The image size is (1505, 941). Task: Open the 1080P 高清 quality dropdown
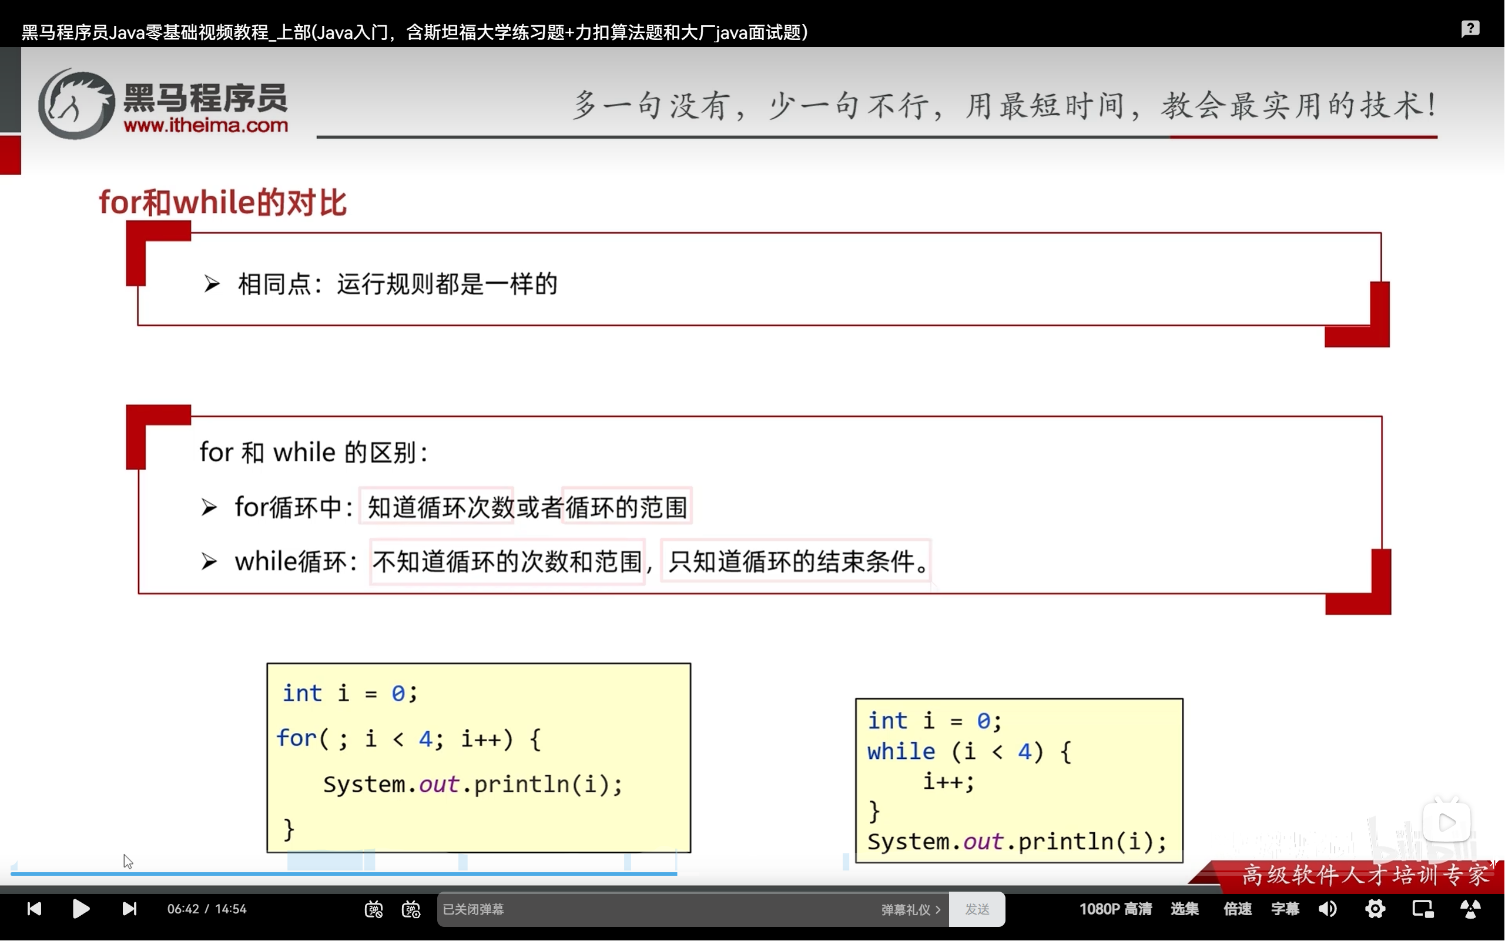pyautogui.click(x=1115, y=909)
